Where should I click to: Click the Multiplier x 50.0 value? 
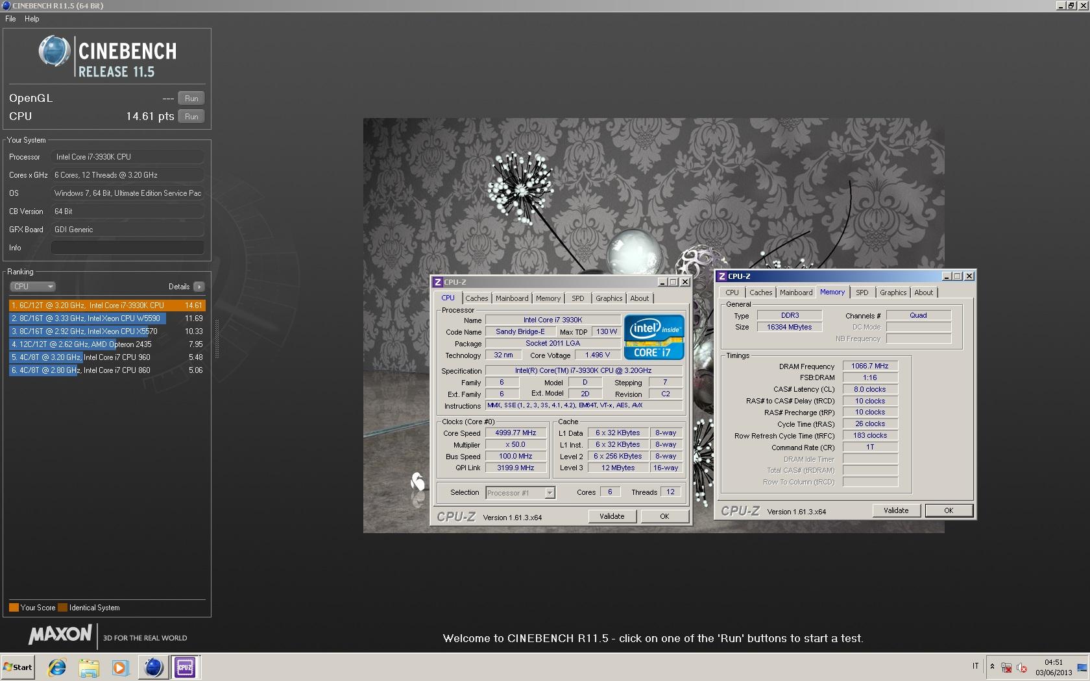coord(516,444)
